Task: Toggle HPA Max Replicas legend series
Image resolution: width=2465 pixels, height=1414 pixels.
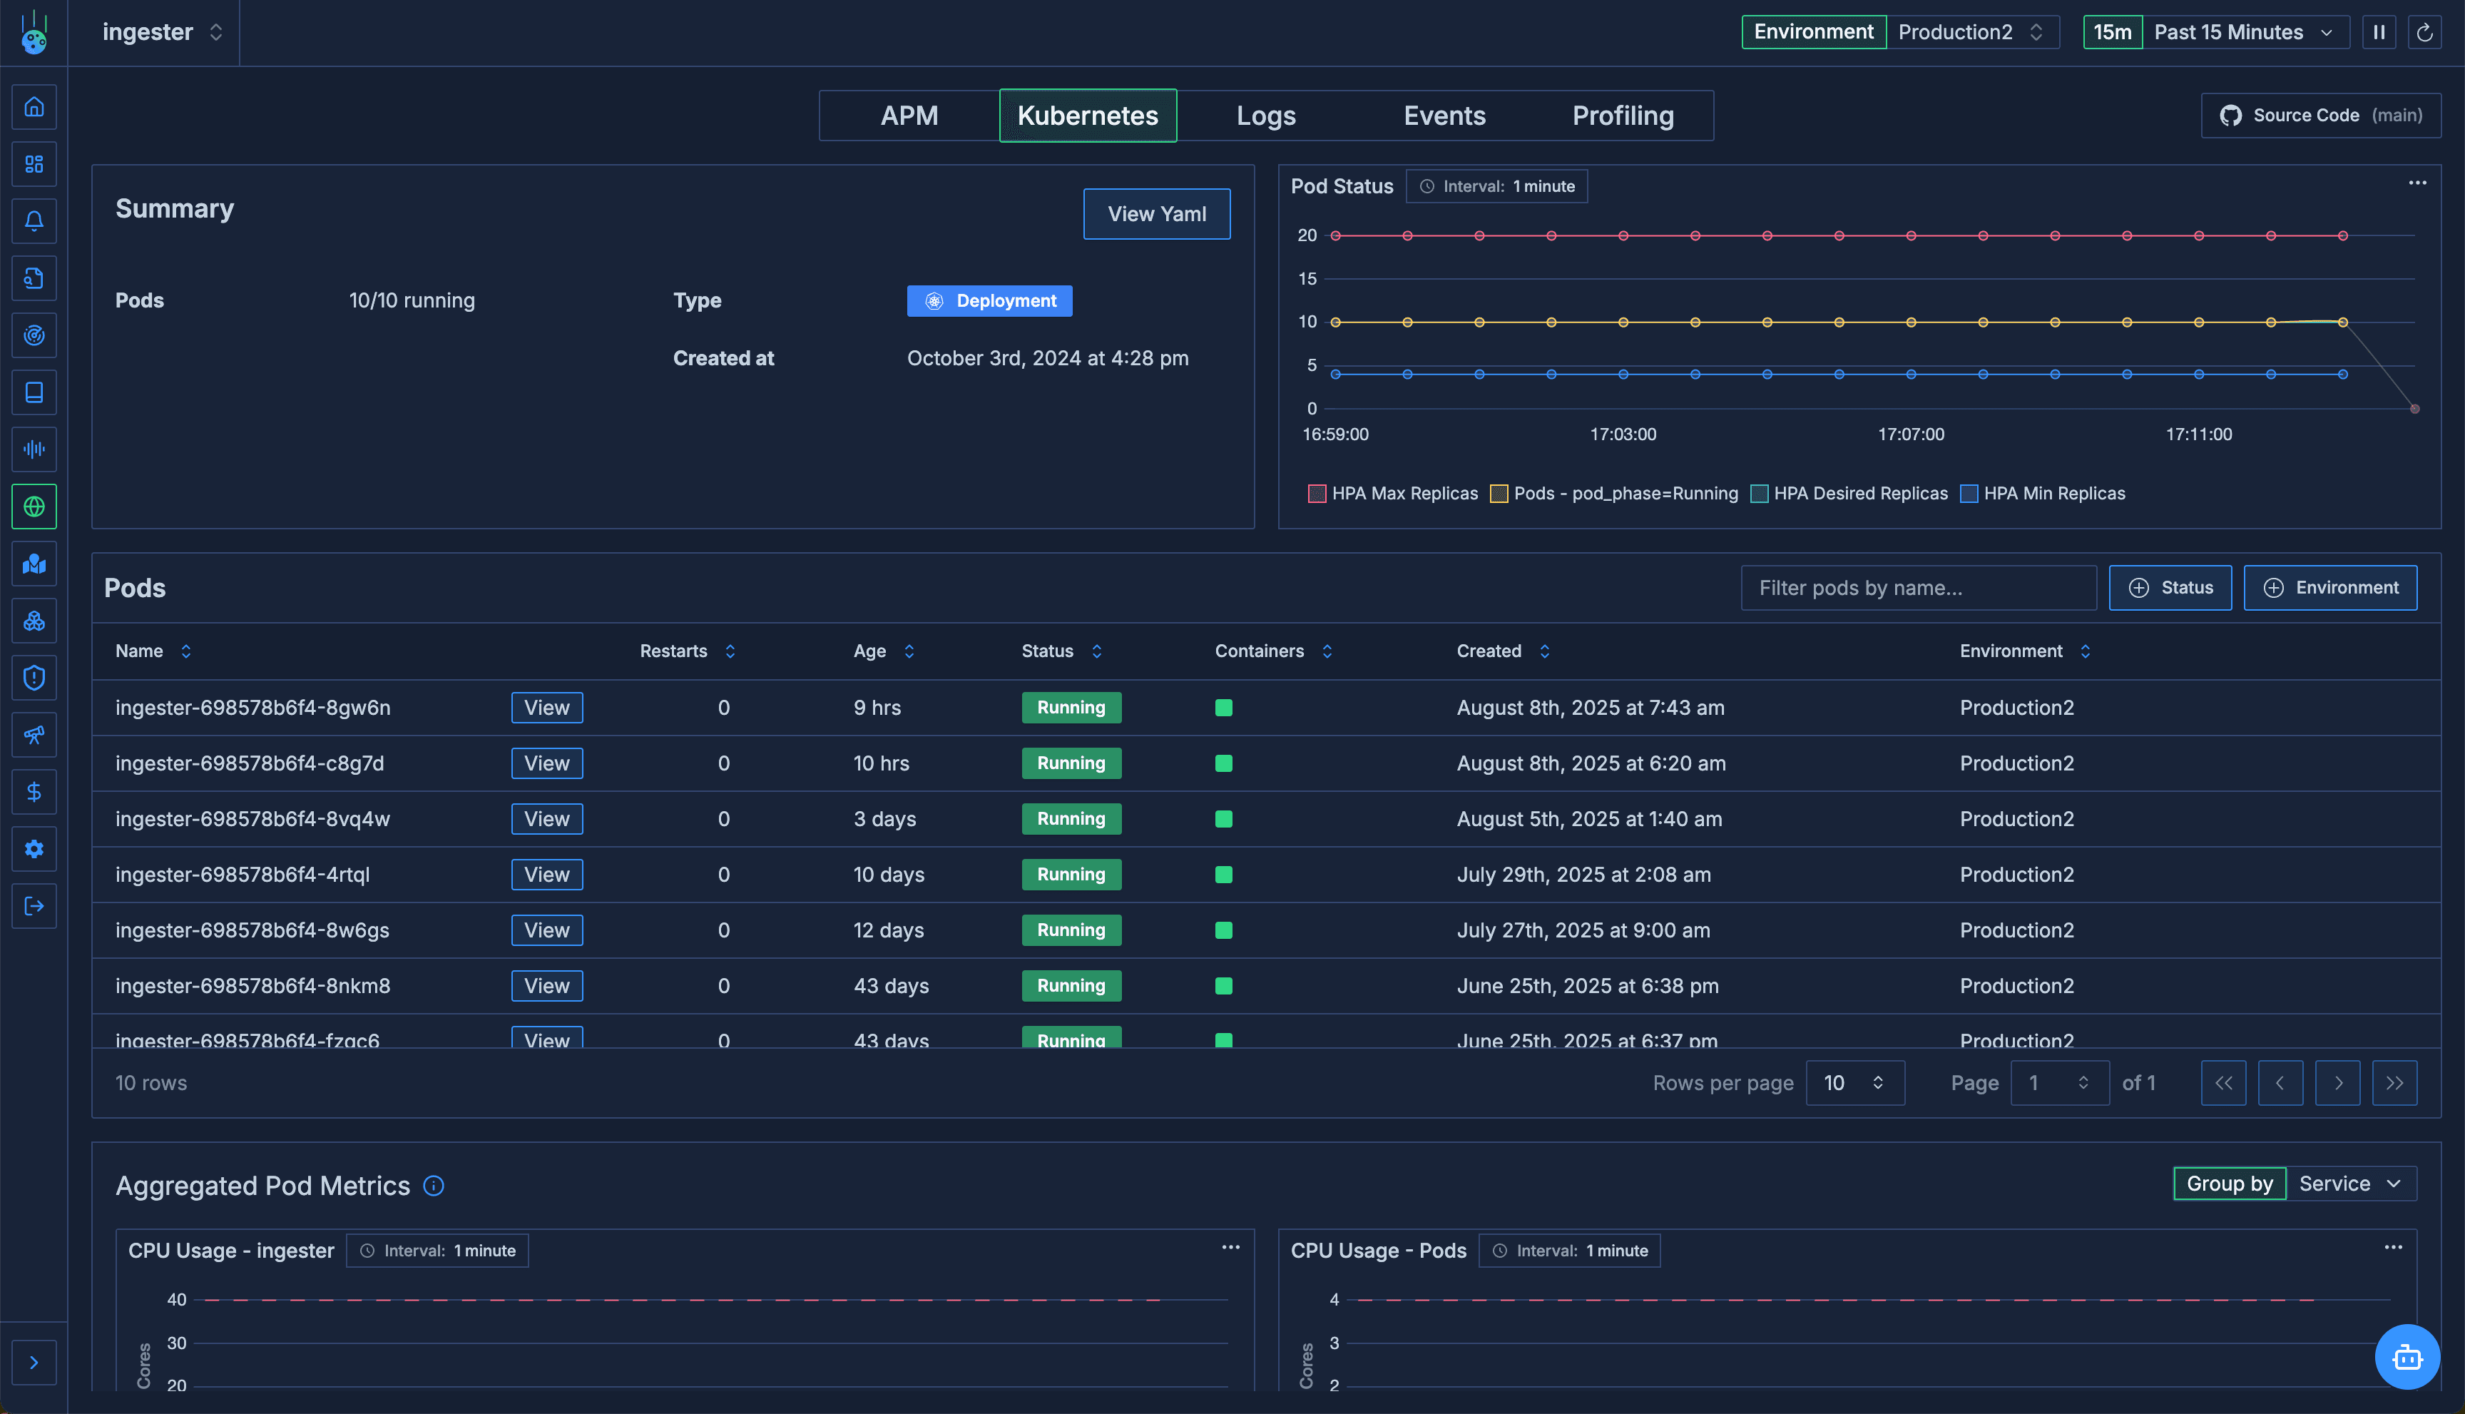Action: (1392, 494)
